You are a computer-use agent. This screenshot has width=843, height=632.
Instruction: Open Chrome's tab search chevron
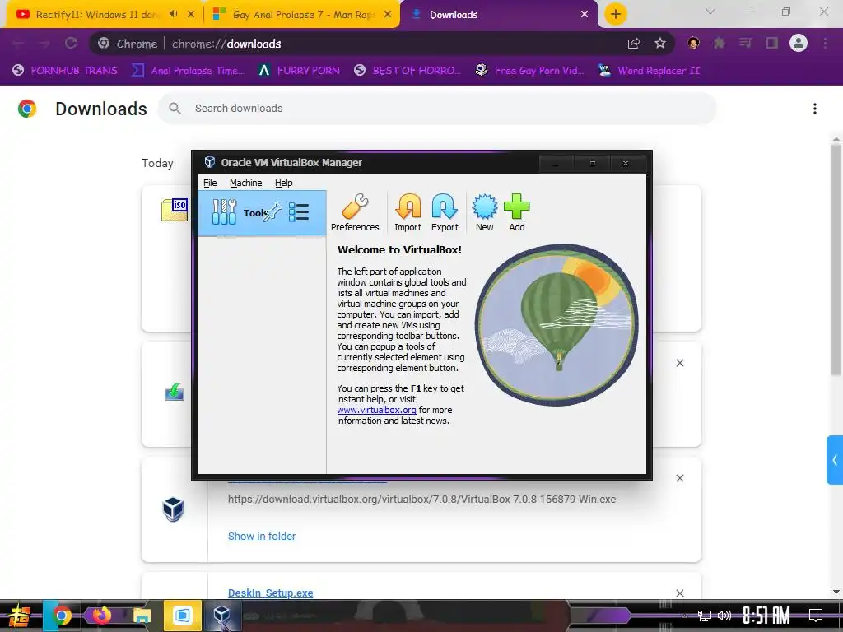[710, 12]
